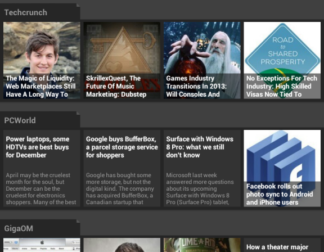The image size is (324, 252).
Task: Open 'Surface with Windows 8 Pro' article
Action: 202,168
